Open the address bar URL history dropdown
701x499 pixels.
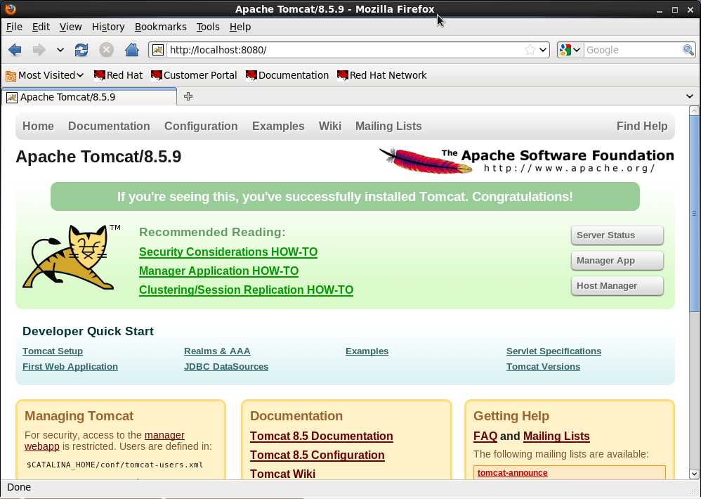pos(543,50)
